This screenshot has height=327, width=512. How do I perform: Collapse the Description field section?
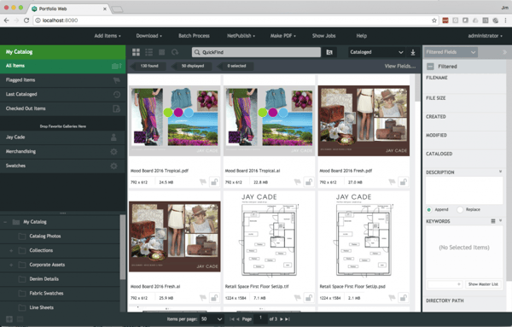point(500,172)
